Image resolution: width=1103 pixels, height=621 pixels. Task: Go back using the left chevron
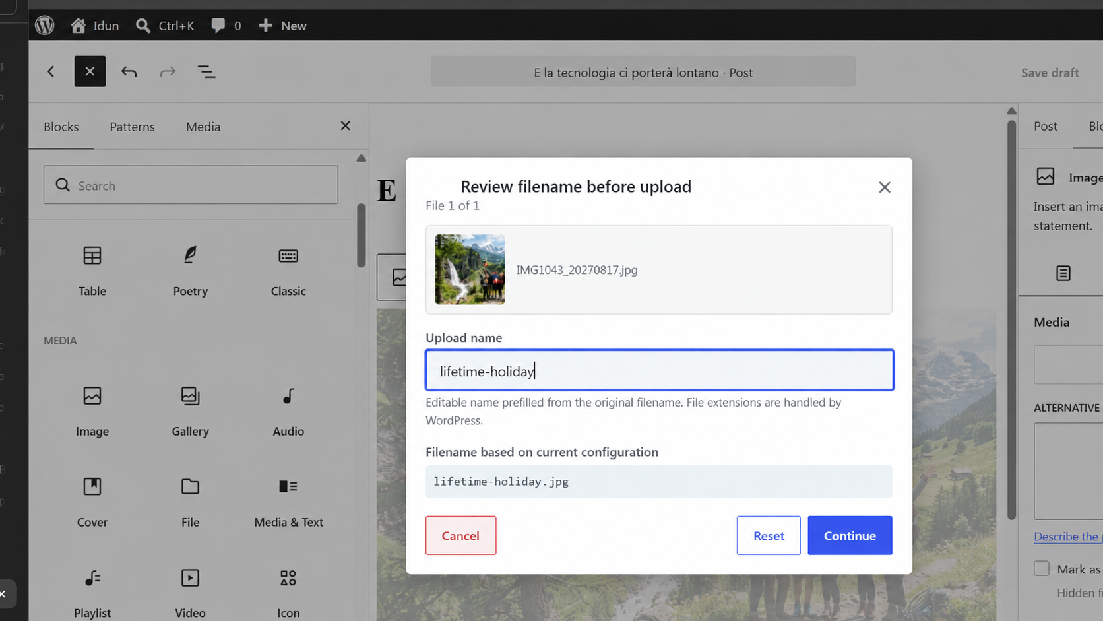(51, 71)
